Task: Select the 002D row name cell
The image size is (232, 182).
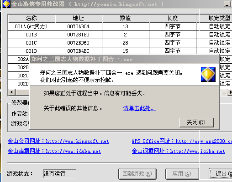Action: pyautogui.click(x=19, y=84)
